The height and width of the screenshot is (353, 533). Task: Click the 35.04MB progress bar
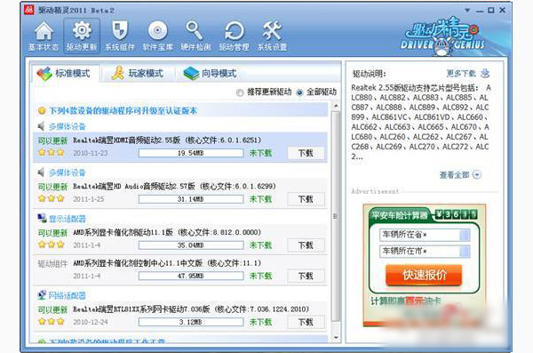click(191, 245)
